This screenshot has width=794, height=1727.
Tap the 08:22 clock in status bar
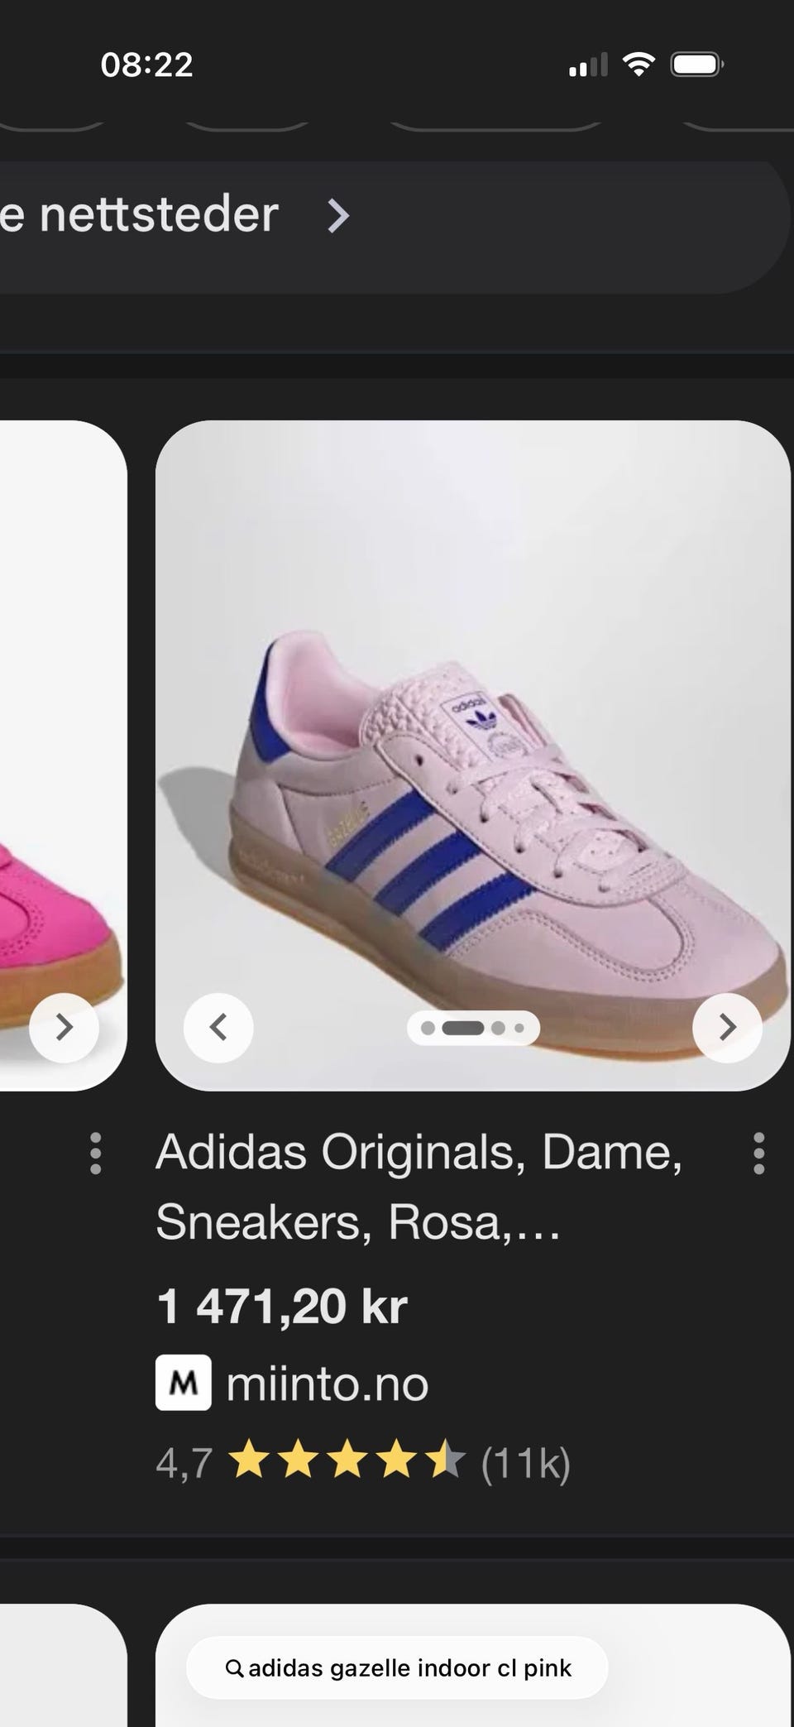pos(146,65)
